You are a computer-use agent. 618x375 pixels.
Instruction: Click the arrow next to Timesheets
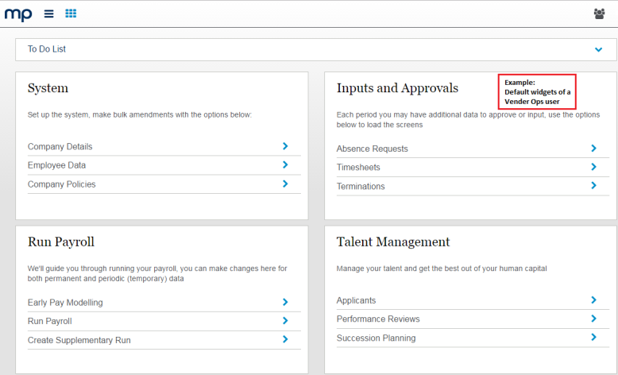[593, 167]
